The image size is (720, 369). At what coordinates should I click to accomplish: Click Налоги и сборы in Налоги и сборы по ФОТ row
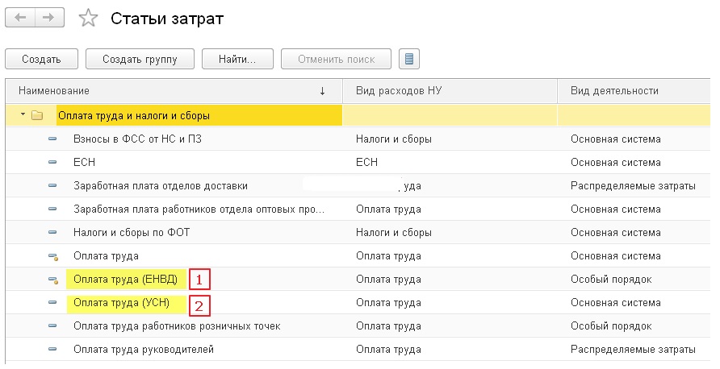394,232
